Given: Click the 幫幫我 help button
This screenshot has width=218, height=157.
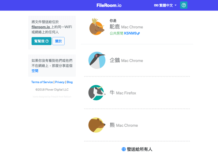Looking at the screenshot, I should (x=42, y=41).
